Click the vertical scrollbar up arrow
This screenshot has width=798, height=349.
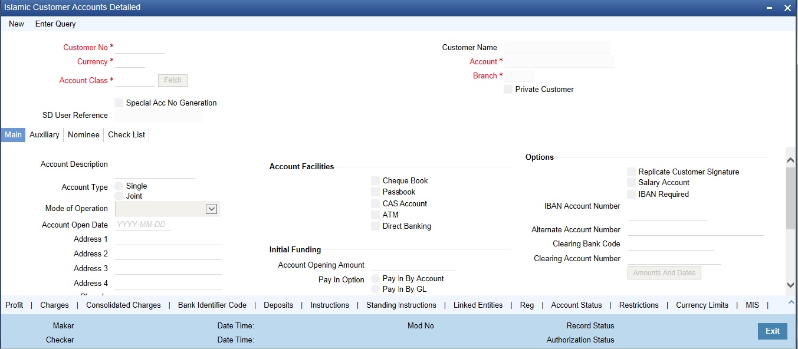(791, 159)
